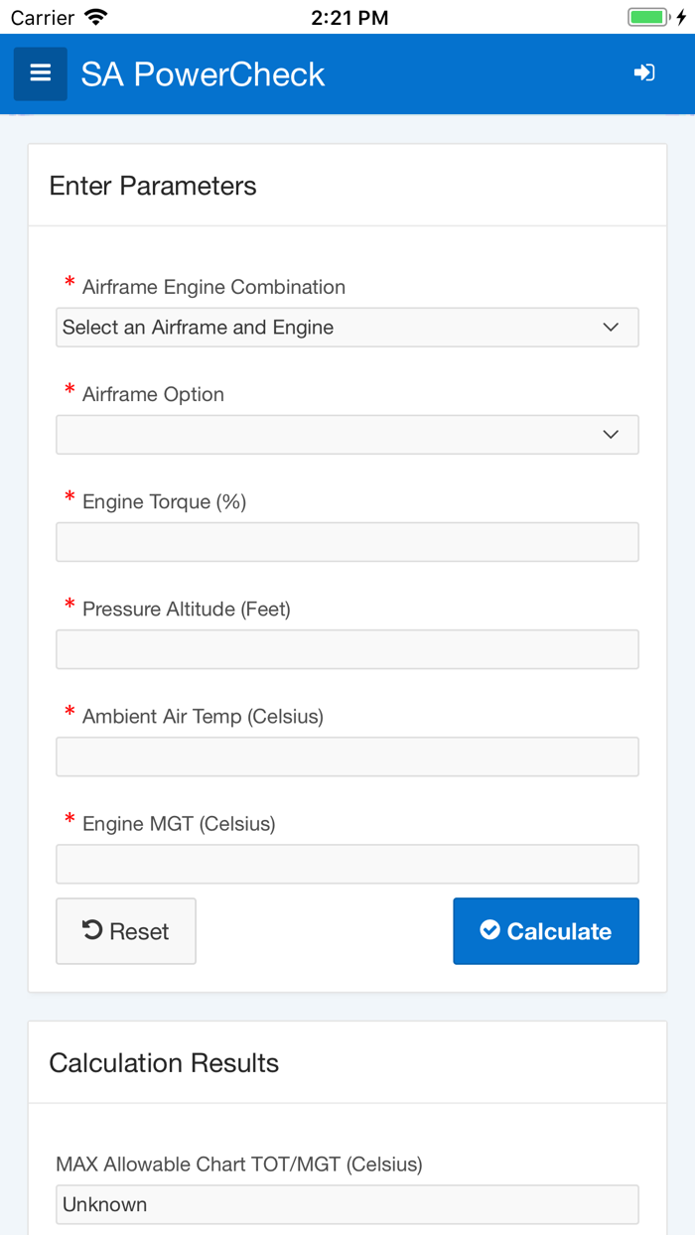Image resolution: width=695 pixels, height=1235 pixels.
Task: Select the Calculation Results panel heading
Action: [x=164, y=1063]
